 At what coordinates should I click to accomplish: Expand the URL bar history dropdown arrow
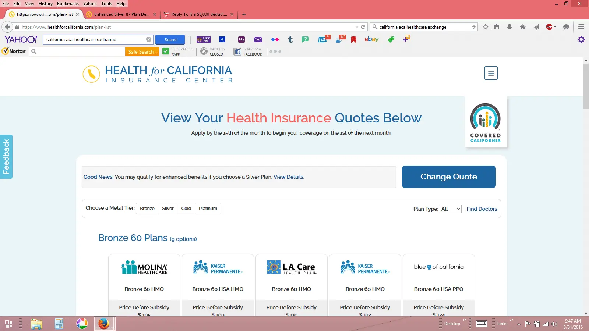356,27
